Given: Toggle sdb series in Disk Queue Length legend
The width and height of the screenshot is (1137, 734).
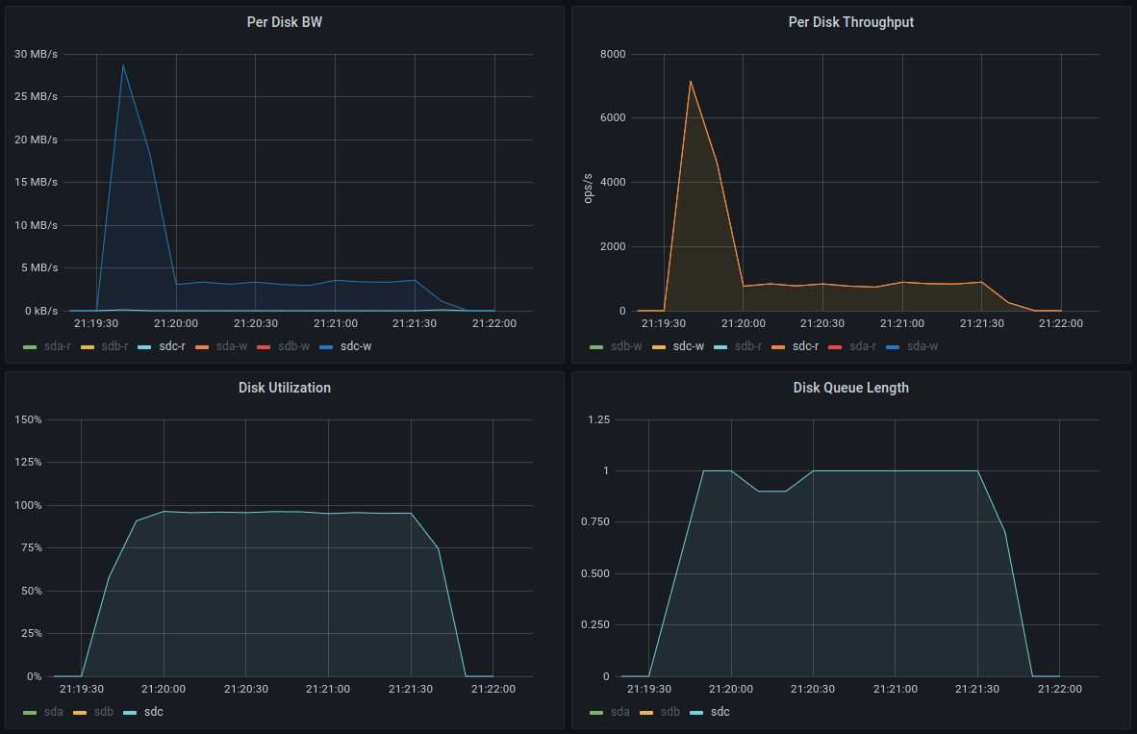Looking at the screenshot, I should tap(670, 712).
